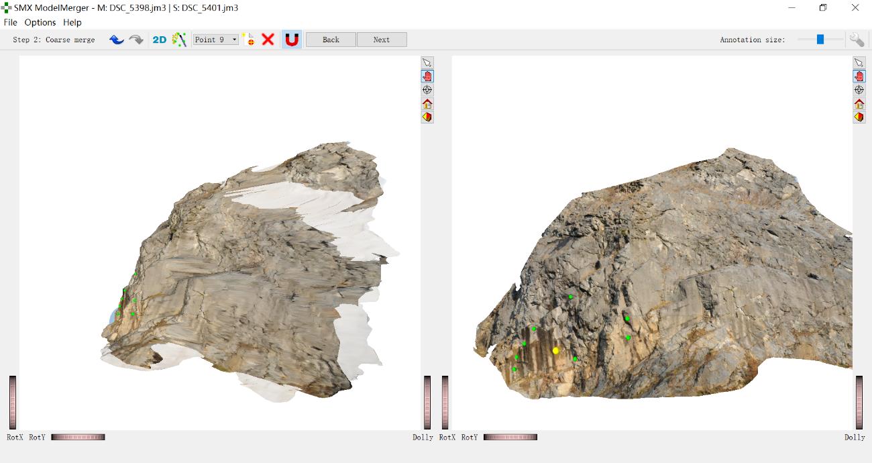Open the Help menu

72,22
